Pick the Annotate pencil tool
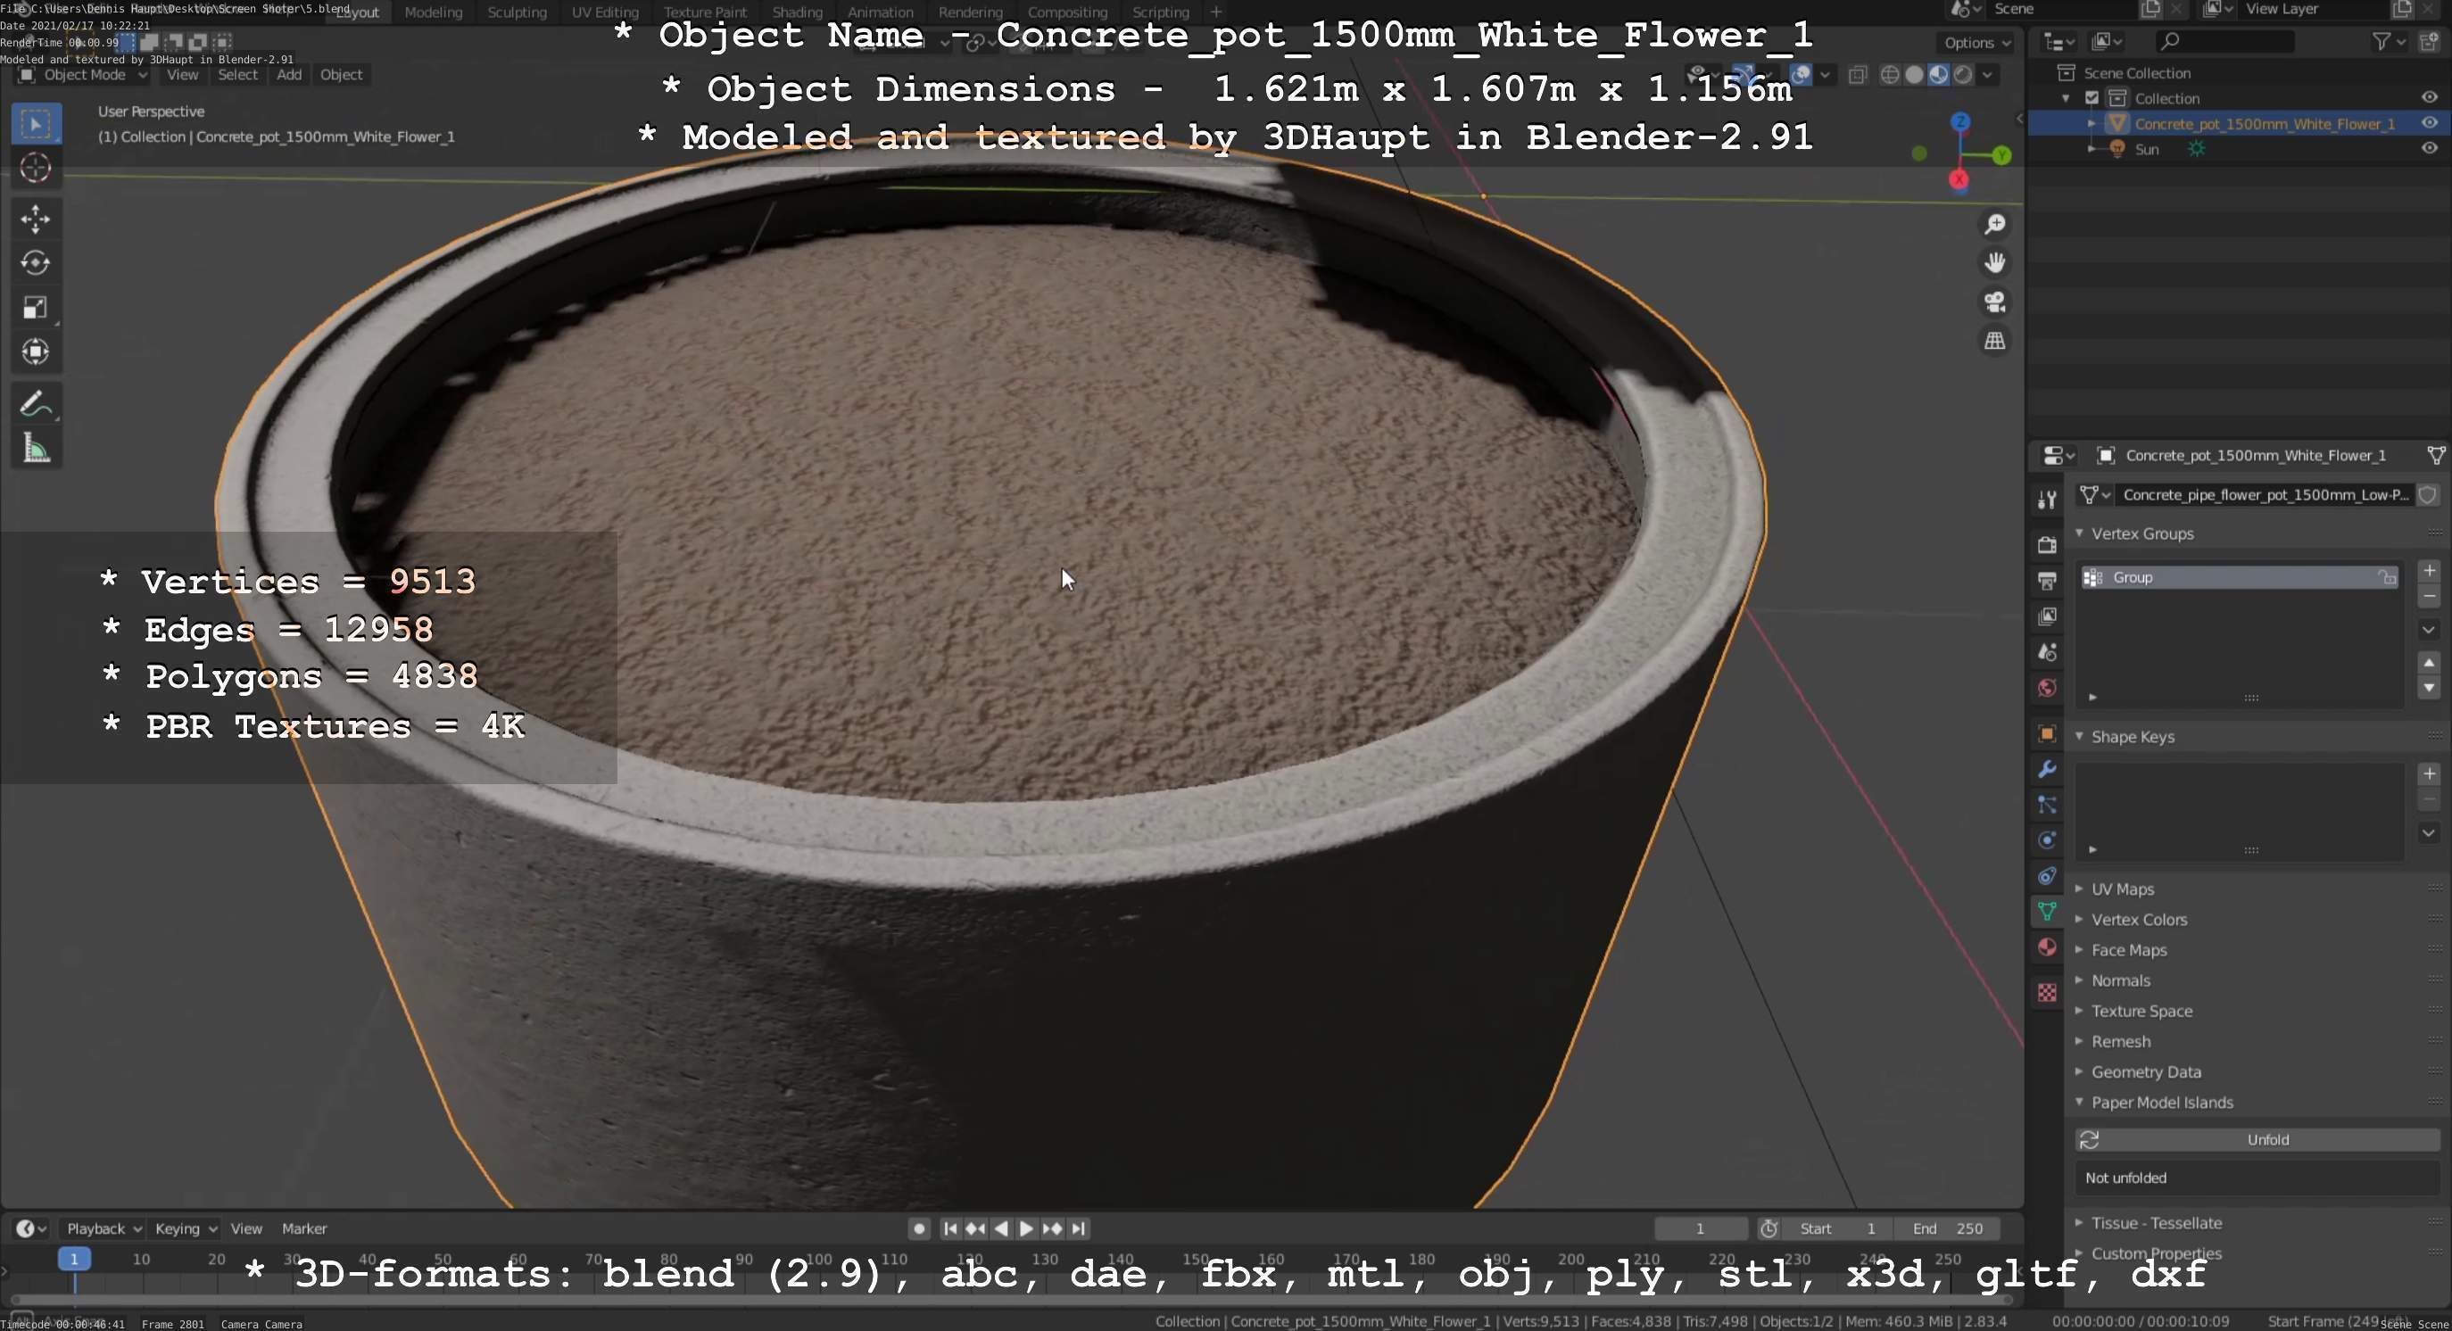The image size is (2452, 1331). (37, 404)
